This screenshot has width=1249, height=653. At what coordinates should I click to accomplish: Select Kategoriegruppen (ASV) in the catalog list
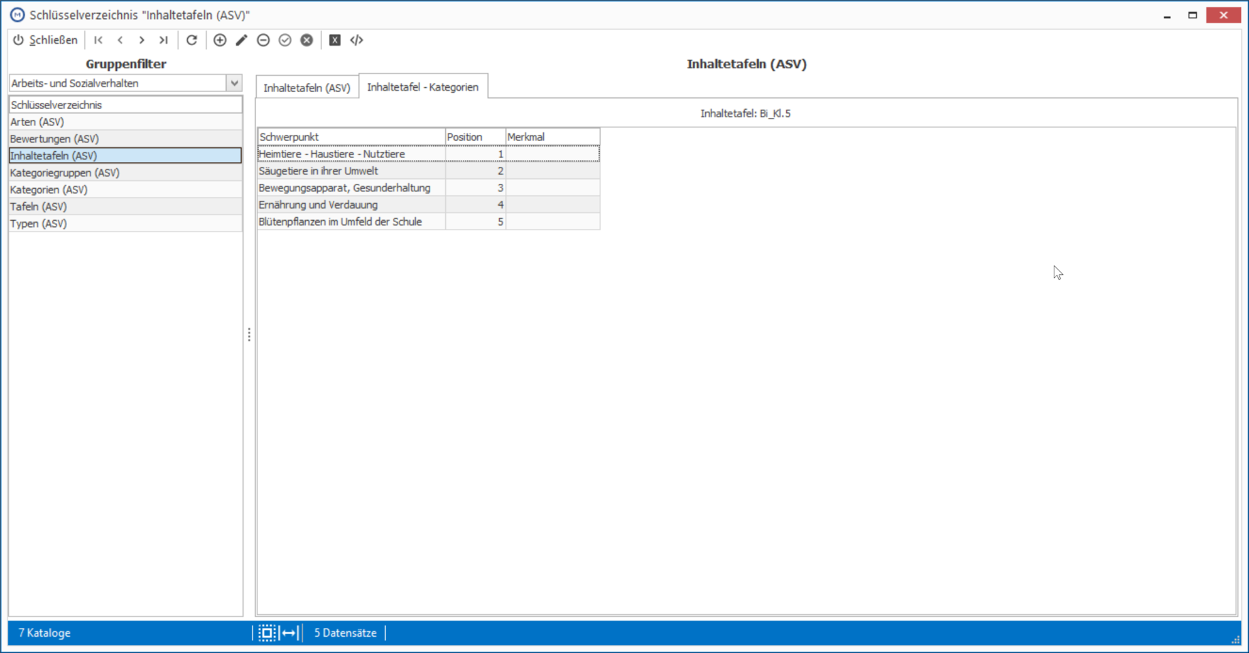coord(126,173)
